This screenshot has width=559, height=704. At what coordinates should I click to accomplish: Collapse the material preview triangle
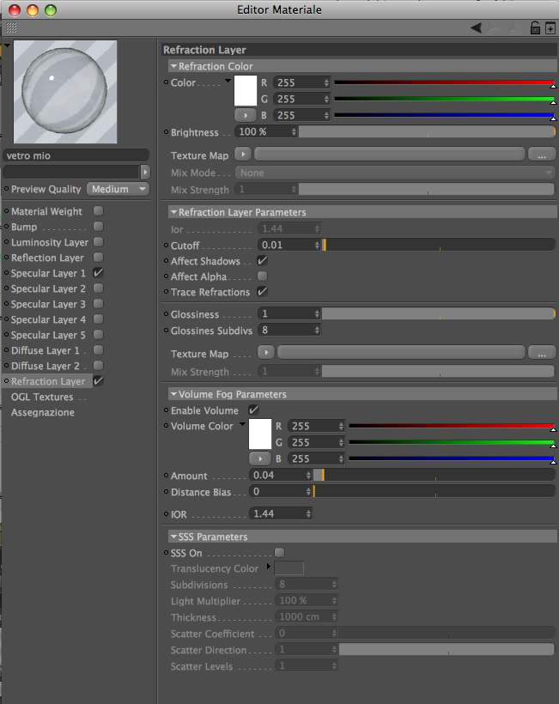coord(7,46)
